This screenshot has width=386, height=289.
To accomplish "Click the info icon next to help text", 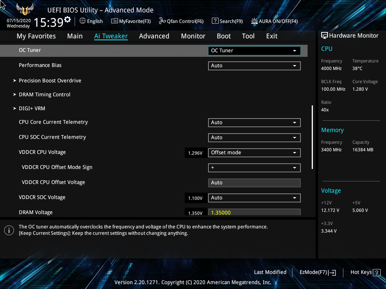I will 9,230.
